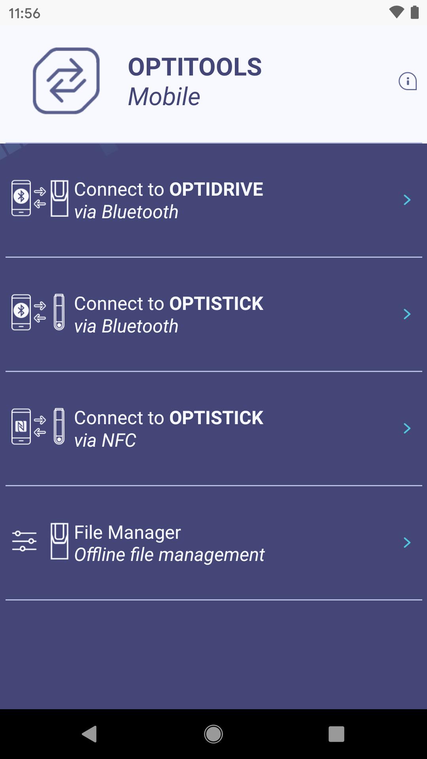Tap the Optidrive device icon in first row
Screen dimensions: 427x759
[x=59, y=198]
